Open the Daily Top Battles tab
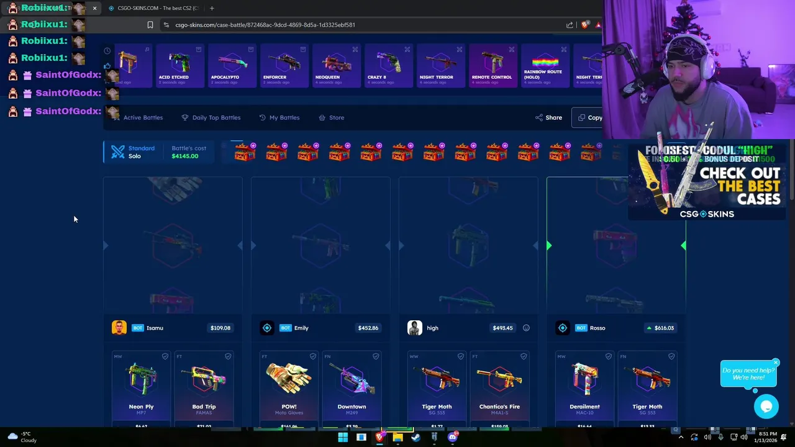 [211, 117]
